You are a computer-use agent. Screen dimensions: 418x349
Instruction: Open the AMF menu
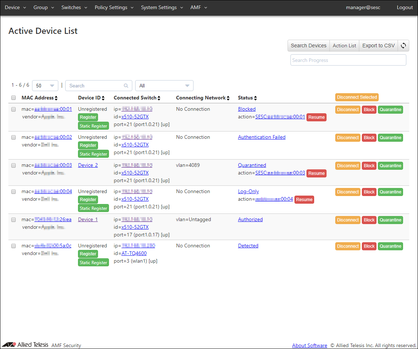(x=199, y=8)
